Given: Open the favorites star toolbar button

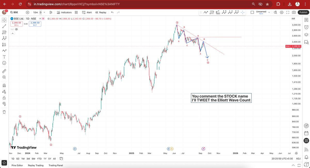Looking at the screenshot, I should coord(4,163).
